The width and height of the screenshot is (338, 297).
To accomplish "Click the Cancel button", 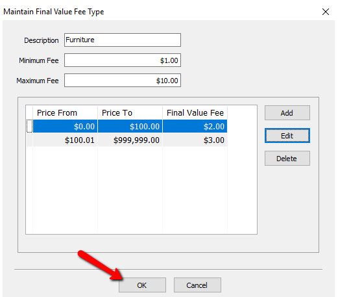I will (x=197, y=285).
